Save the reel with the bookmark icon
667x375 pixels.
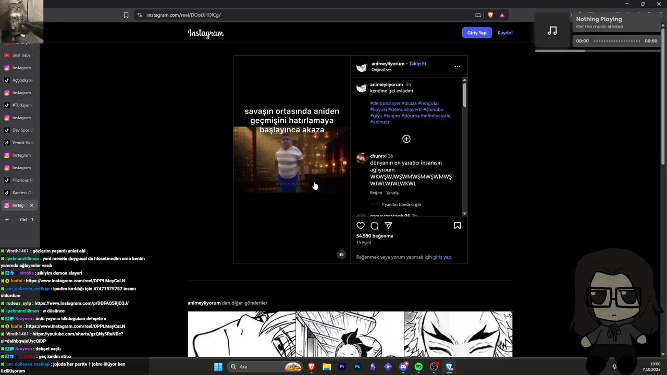click(457, 226)
